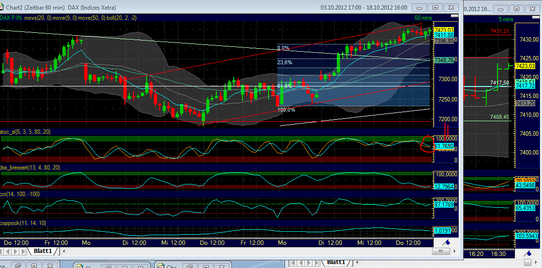
Task: Click the 7348,76 price label
Action: pos(444,60)
